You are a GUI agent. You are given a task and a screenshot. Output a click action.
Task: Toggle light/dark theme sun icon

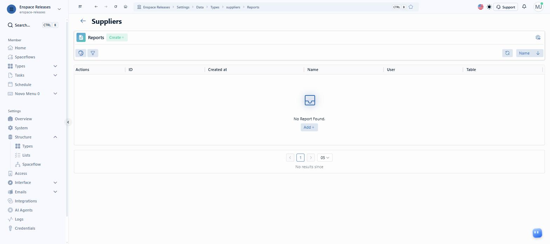pyautogui.click(x=489, y=7)
